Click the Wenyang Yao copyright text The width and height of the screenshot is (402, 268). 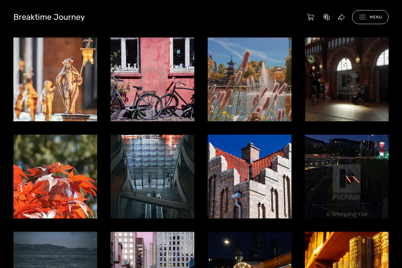pyautogui.click(x=346, y=214)
